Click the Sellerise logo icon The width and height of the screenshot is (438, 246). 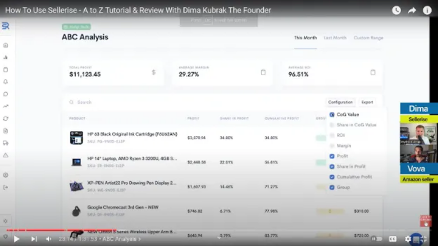pyautogui.click(x=6, y=26)
